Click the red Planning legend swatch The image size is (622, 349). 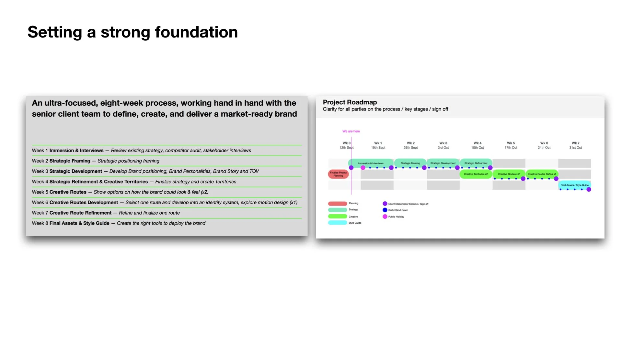(x=337, y=204)
